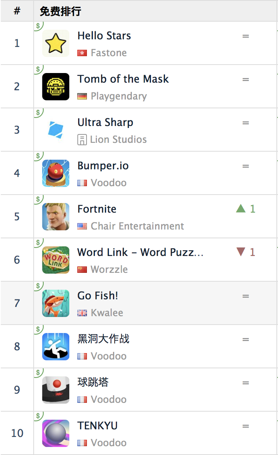
Task: Open the 球跳塔 app icon
Action: [x=56, y=390]
